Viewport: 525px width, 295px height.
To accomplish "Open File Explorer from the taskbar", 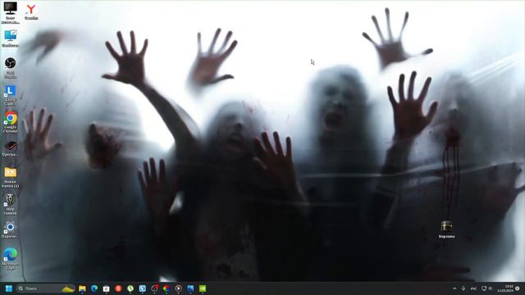I will 82,288.
